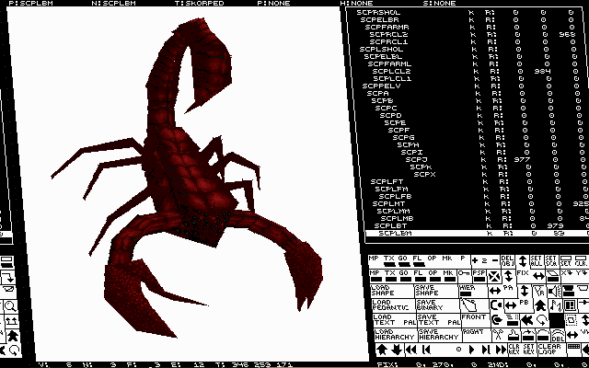Toggle the PSP option
589x368 pixels.
click(x=479, y=275)
